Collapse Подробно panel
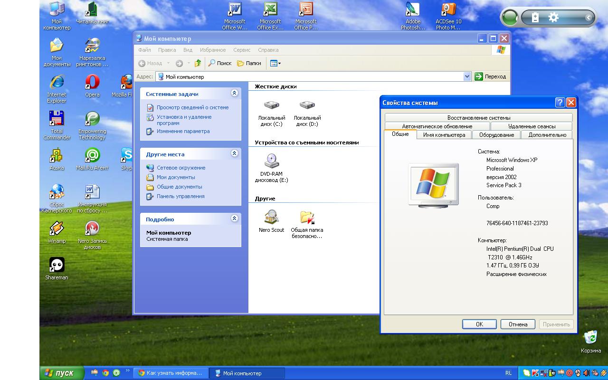The width and height of the screenshot is (608, 380). coord(234,218)
